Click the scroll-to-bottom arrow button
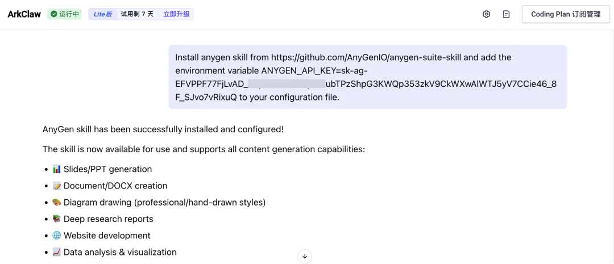 click(305, 256)
